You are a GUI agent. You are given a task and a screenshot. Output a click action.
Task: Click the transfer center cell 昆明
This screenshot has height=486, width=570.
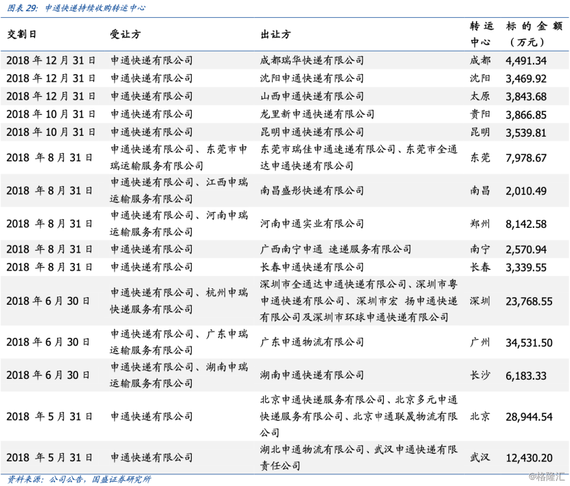[480, 132]
